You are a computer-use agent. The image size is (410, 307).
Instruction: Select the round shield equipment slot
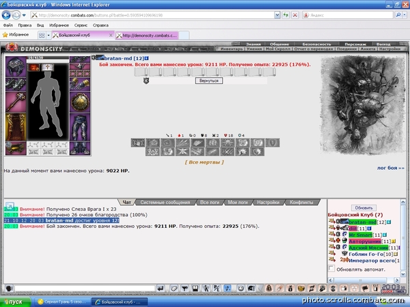(80, 102)
